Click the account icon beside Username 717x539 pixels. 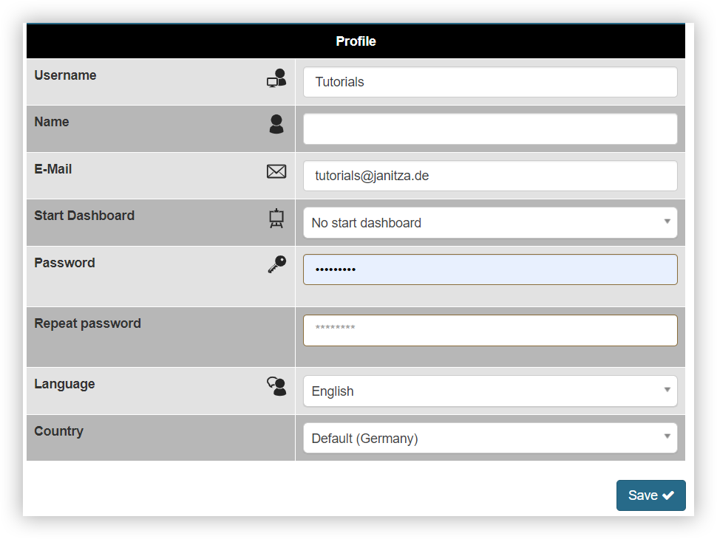coord(276,78)
